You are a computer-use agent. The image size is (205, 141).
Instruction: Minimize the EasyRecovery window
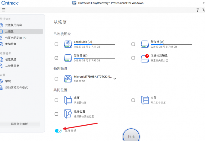point(196,3)
